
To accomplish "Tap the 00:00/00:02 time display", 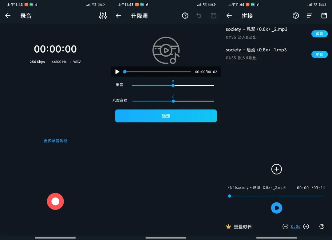I will [206, 72].
